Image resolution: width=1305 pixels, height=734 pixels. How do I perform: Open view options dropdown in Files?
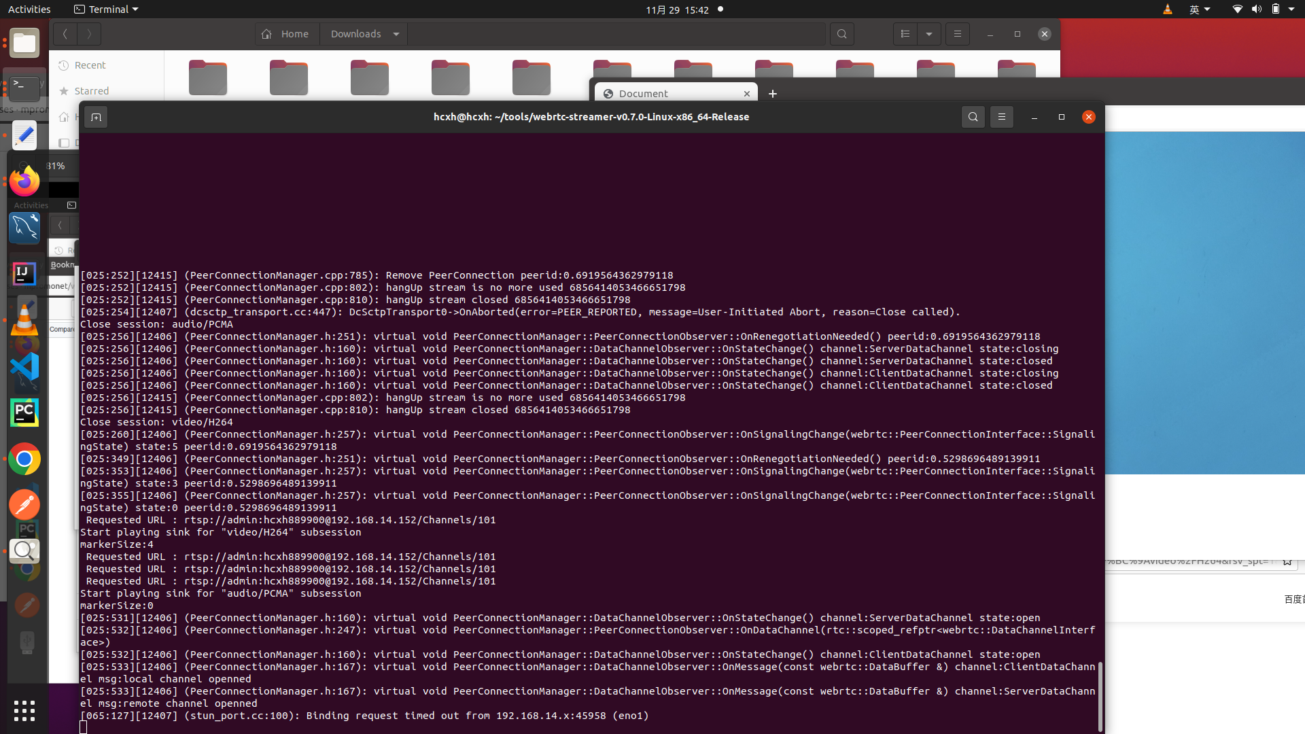click(929, 34)
